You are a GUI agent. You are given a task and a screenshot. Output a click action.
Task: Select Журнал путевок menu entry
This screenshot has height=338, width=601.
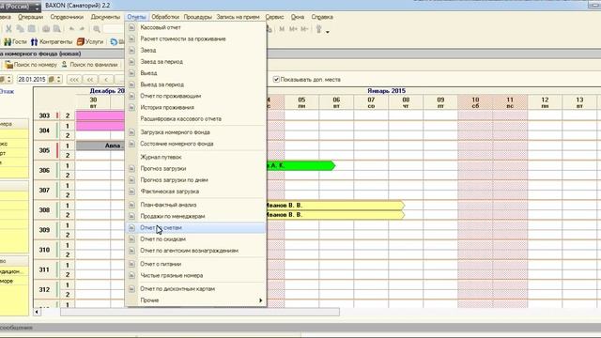[x=196, y=157]
